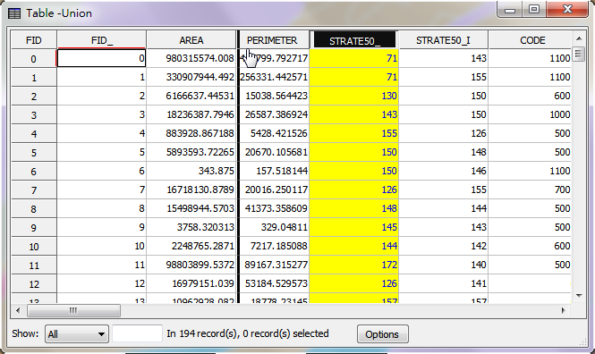The height and width of the screenshot is (354, 595).
Task: Click CODE cell 1000 in row 3
Action: coord(530,114)
